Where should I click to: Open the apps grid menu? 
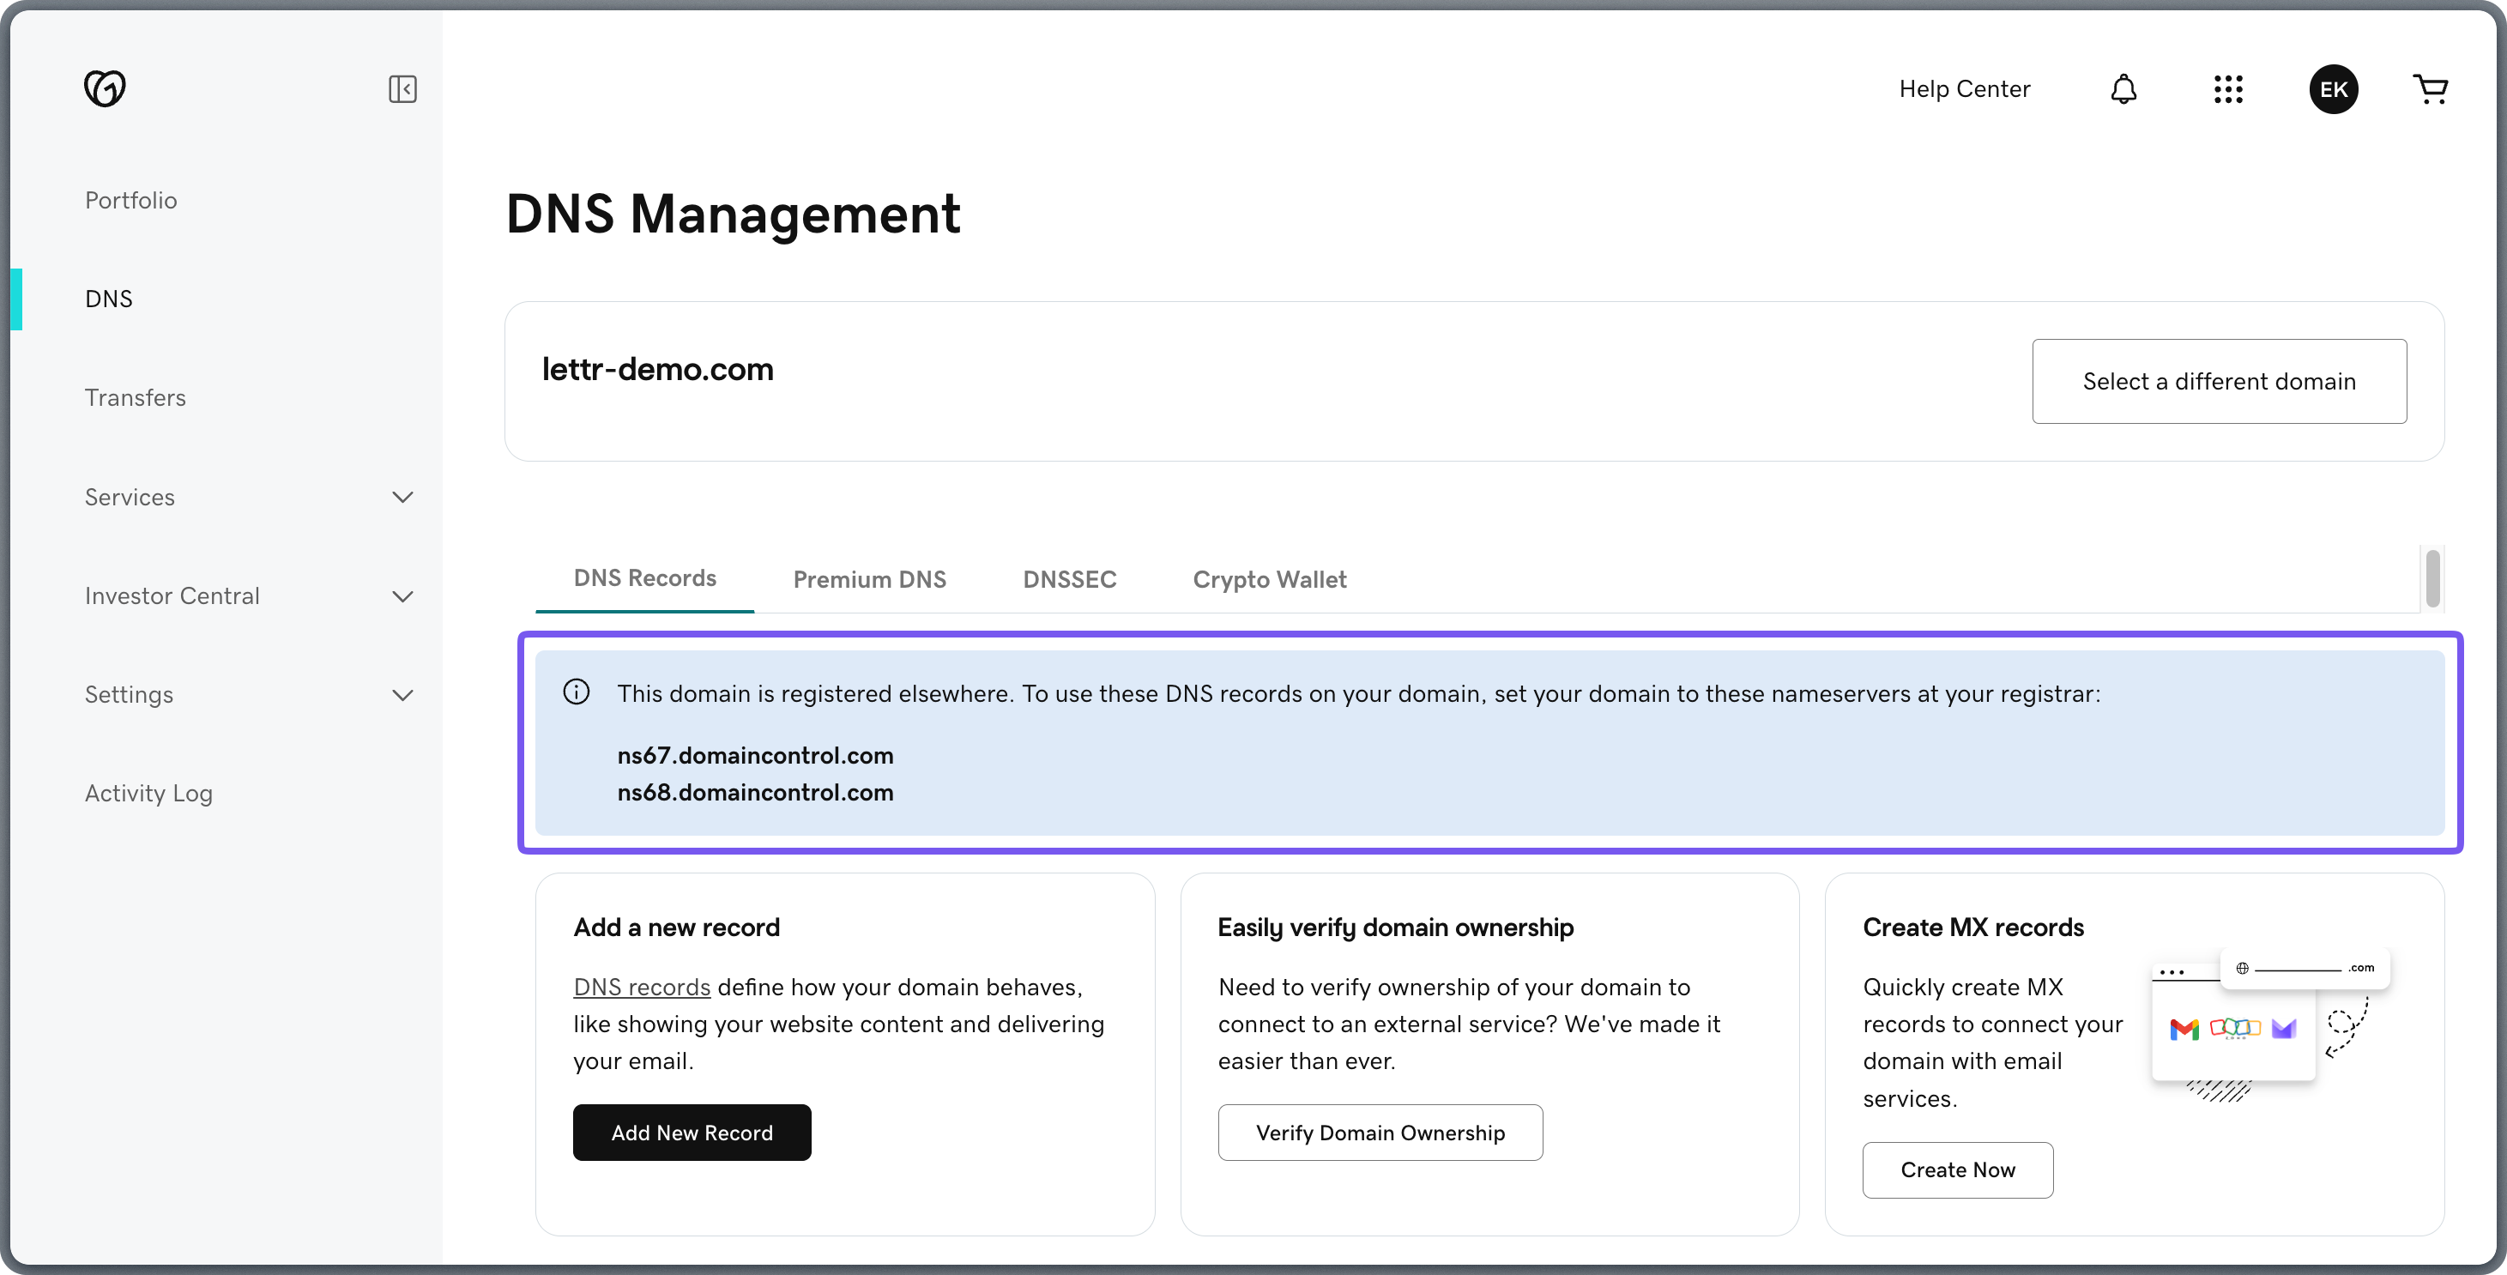click(2229, 88)
